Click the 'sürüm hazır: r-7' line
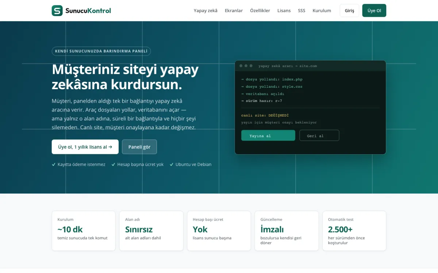The image size is (438, 273). (262, 101)
